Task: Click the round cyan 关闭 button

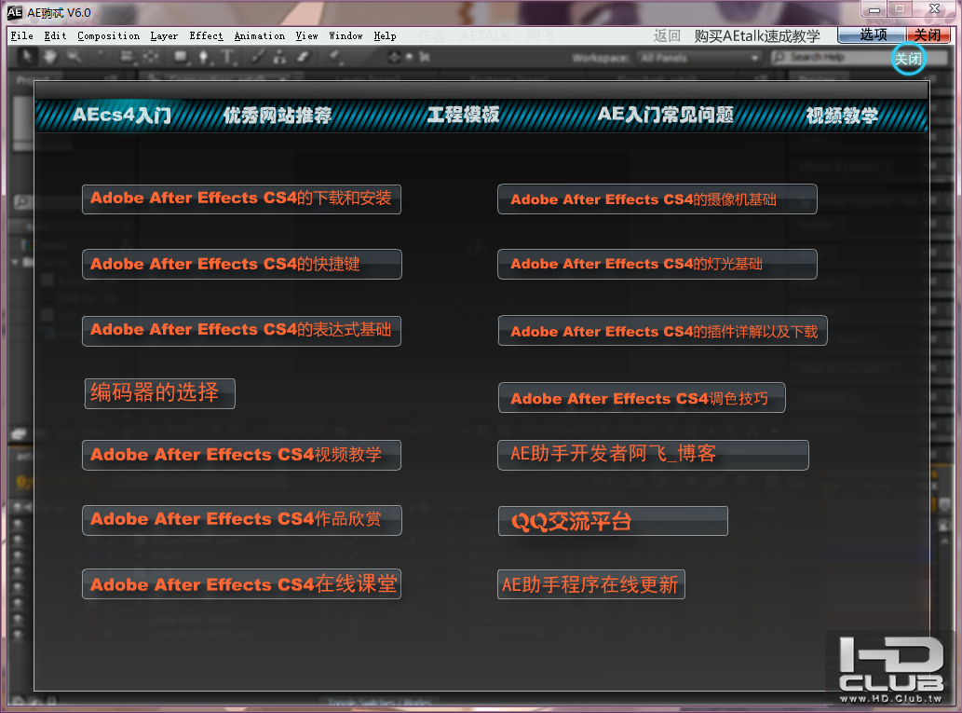Action: (x=908, y=59)
